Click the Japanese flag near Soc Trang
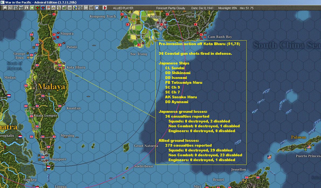The image size is (321, 188). tap(139, 45)
